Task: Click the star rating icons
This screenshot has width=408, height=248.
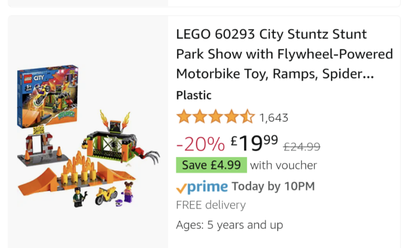Action: point(216,117)
